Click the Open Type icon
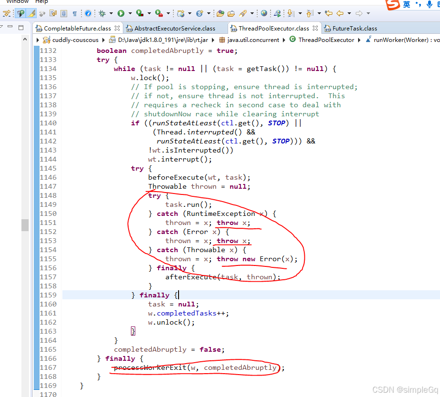The height and width of the screenshot is (397, 440). (x=220, y=13)
